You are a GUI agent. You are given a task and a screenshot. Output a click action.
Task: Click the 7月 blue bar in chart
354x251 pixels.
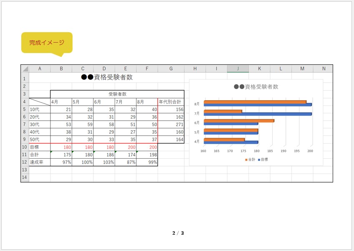click(x=257, y=114)
